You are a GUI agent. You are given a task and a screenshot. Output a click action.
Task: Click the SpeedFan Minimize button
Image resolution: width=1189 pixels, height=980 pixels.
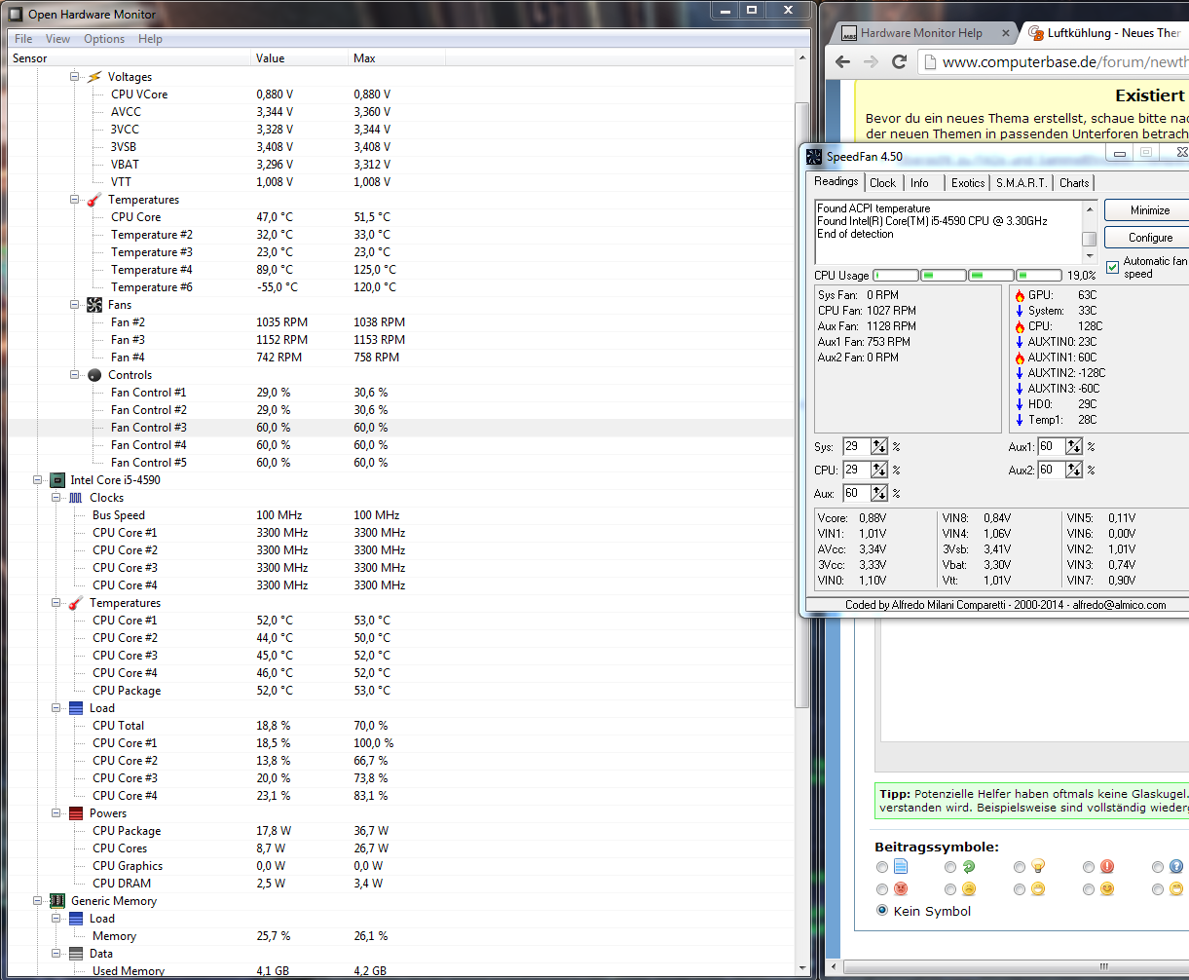click(x=1150, y=210)
